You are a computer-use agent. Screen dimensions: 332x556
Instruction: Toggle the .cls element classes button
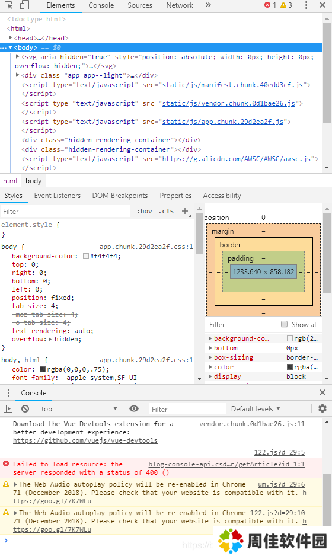(x=166, y=212)
